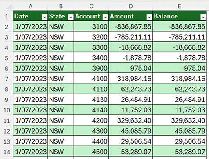209x159 pixels.
Task: Select row 11 header
Action: 7,120
